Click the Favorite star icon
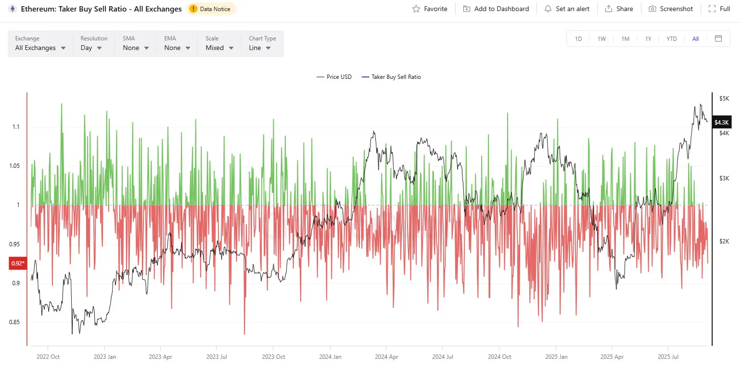 point(416,9)
